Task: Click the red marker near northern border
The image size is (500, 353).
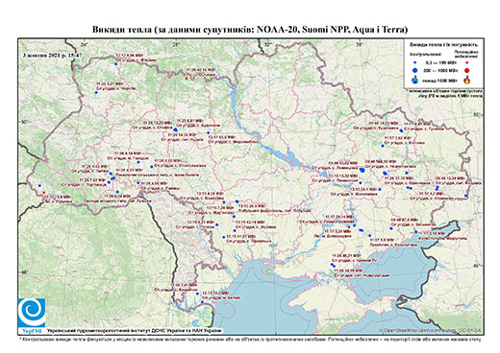Action: tap(187, 78)
